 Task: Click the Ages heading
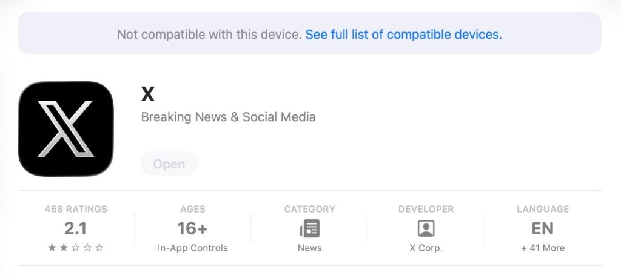193,209
